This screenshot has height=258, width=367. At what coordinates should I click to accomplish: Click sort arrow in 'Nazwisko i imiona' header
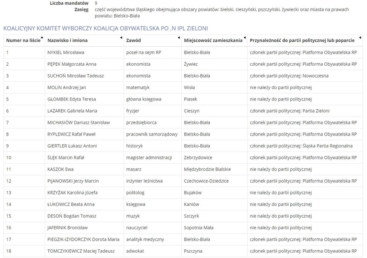click(121, 37)
